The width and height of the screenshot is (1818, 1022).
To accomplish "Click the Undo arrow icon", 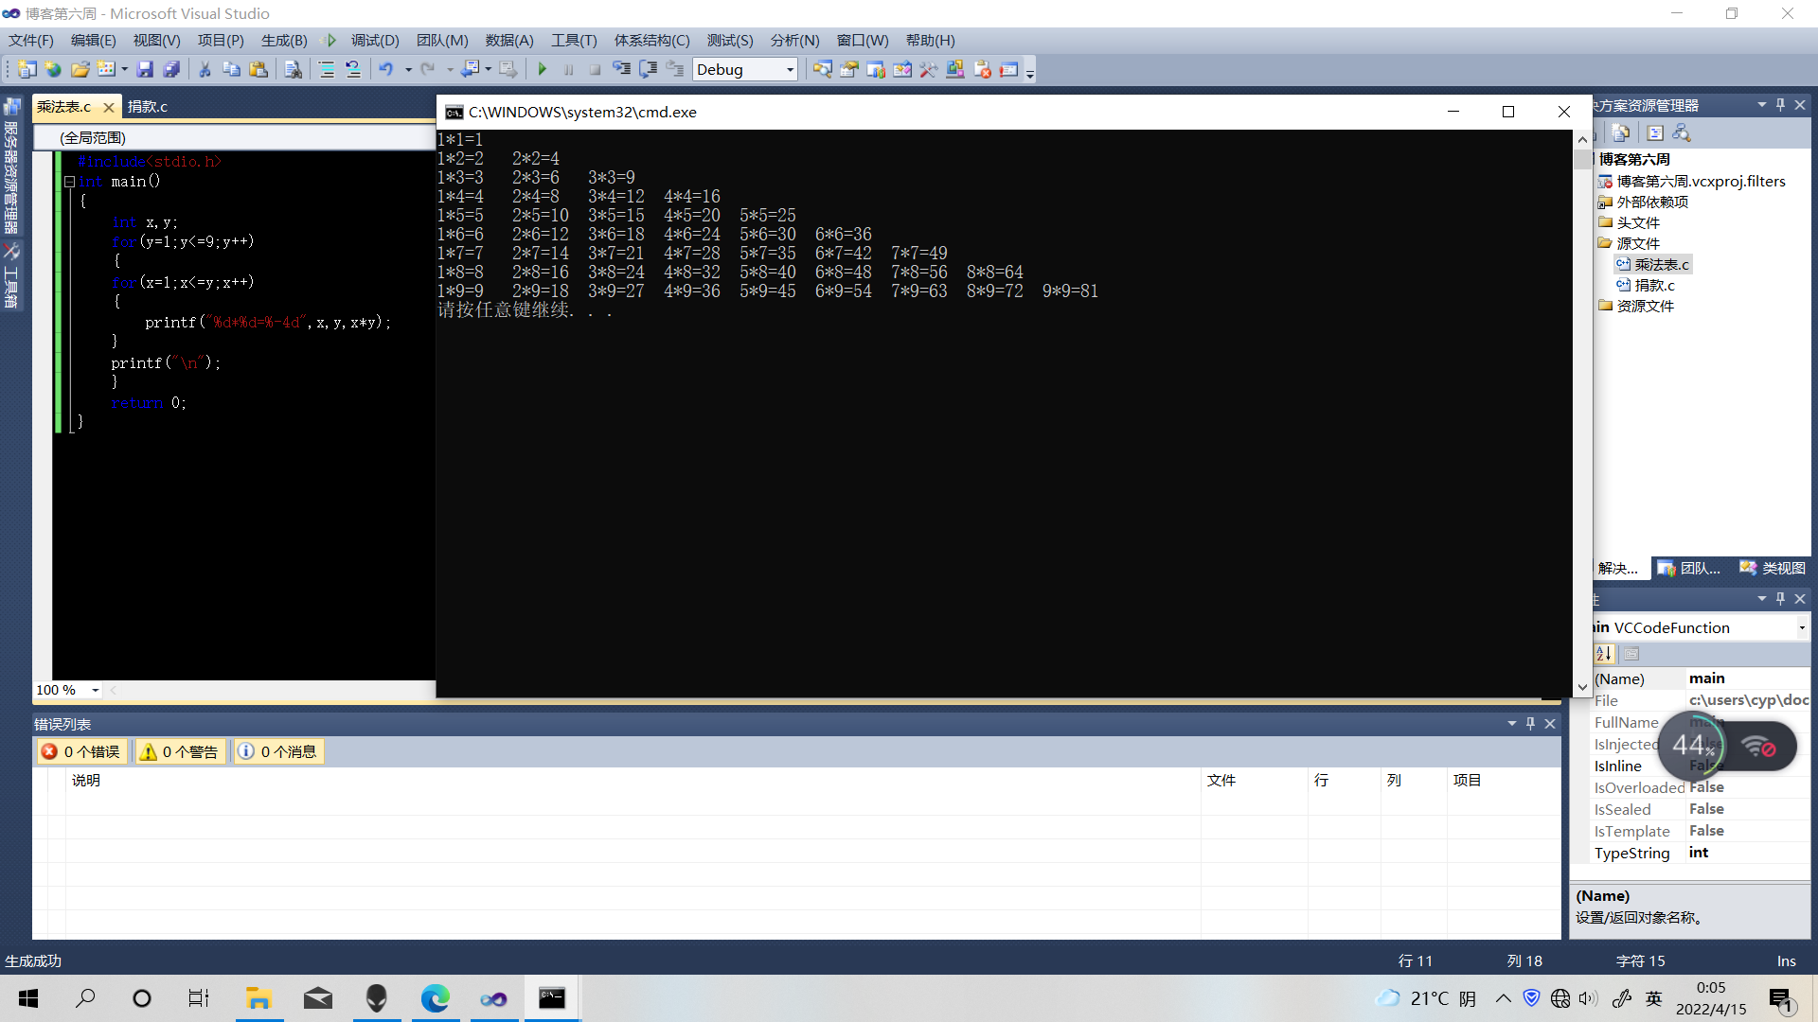I will [385, 69].
